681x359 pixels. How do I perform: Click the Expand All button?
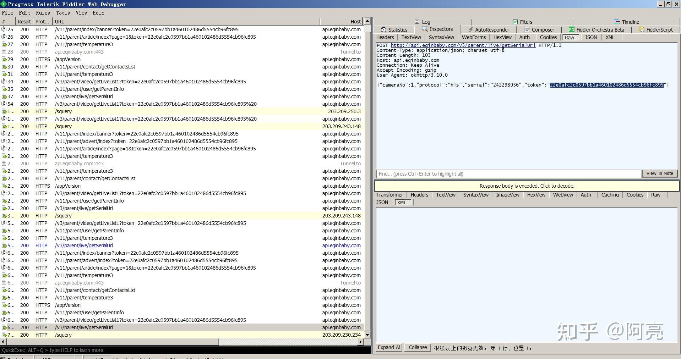coord(389,347)
